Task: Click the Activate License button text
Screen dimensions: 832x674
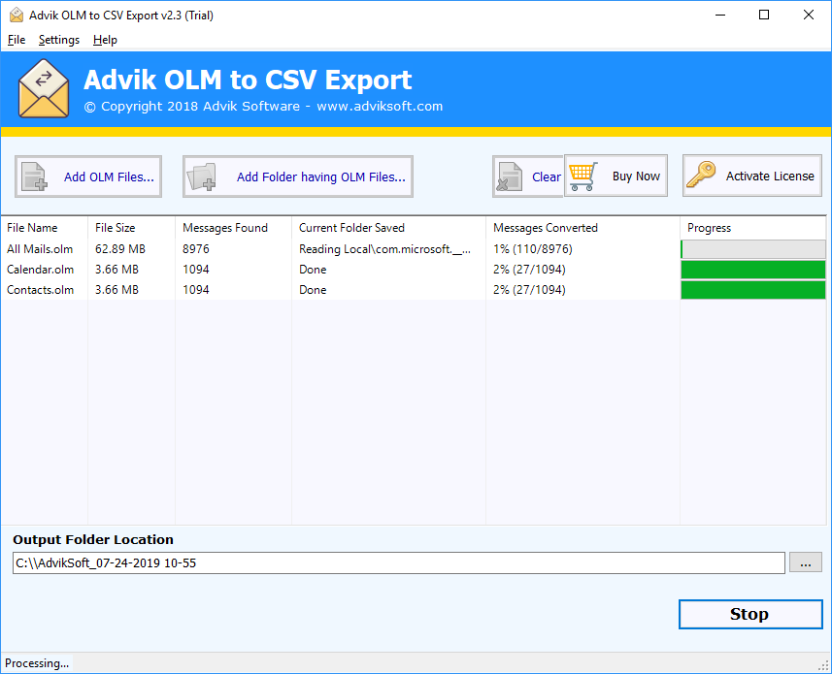Action: [x=770, y=176]
